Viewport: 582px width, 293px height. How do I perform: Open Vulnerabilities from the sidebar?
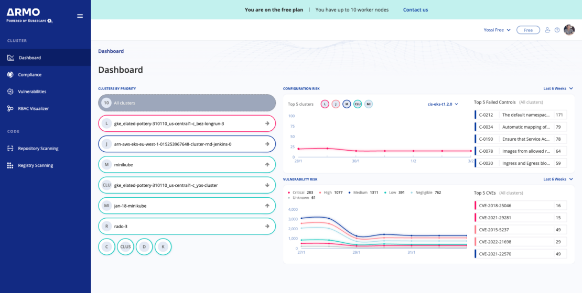(32, 92)
